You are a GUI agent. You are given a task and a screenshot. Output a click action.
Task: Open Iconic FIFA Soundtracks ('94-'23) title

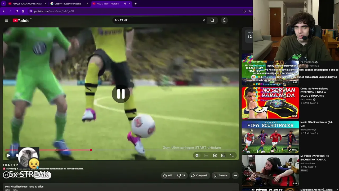point(316,124)
